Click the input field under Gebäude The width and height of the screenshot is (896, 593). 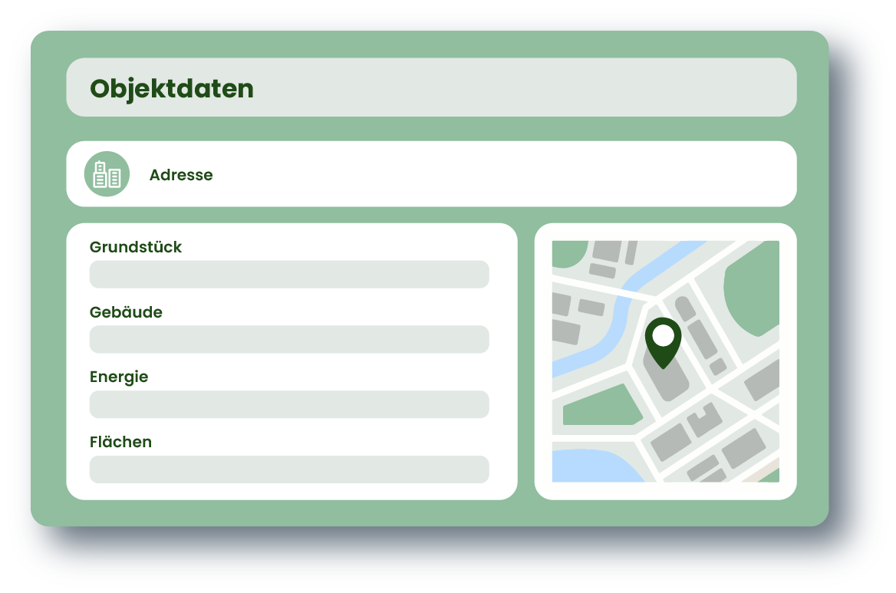(x=289, y=339)
